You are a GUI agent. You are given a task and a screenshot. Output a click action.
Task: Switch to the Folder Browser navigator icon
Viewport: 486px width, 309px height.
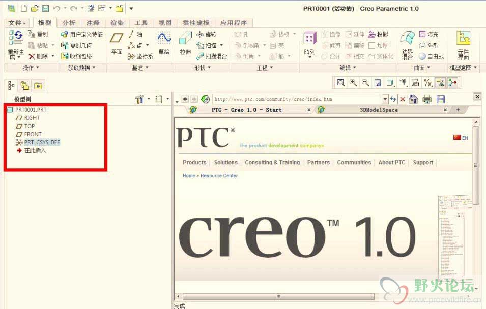pos(25,86)
